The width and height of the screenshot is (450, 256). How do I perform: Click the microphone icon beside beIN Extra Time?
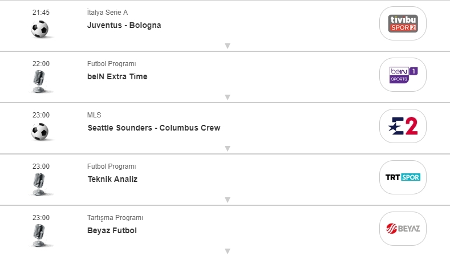coord(39,82)
